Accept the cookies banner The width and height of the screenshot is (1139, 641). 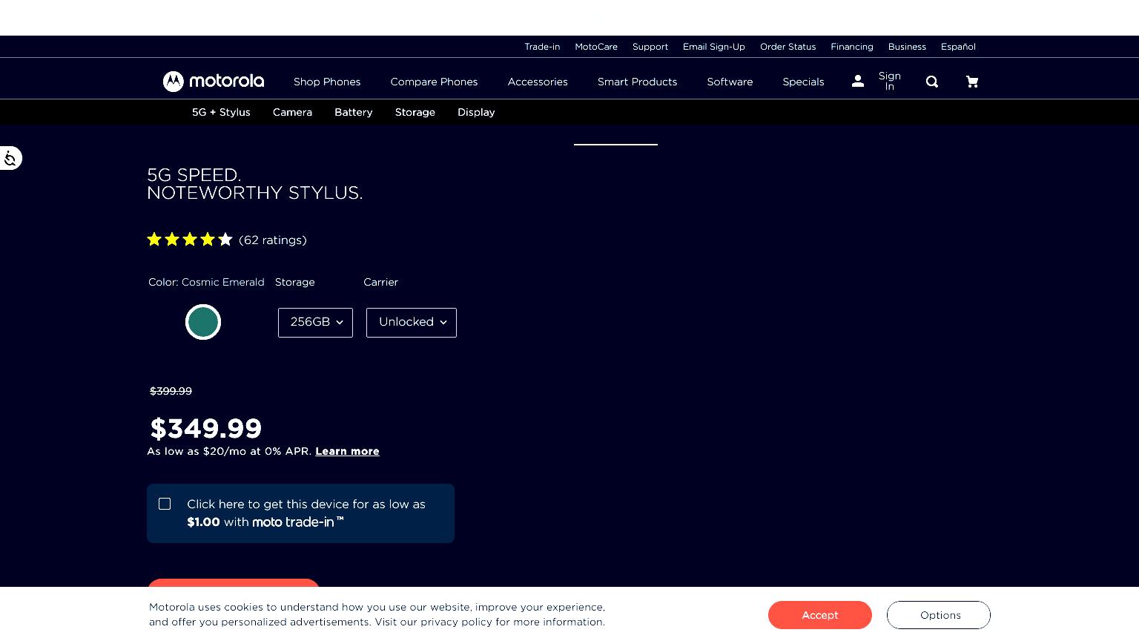820,615
